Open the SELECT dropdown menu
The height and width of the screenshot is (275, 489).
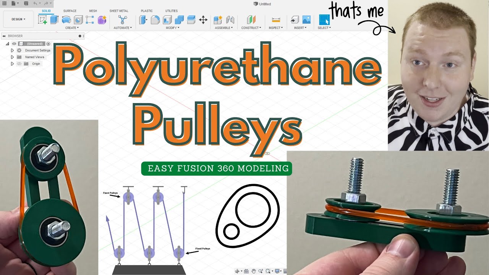click(324, 28)
